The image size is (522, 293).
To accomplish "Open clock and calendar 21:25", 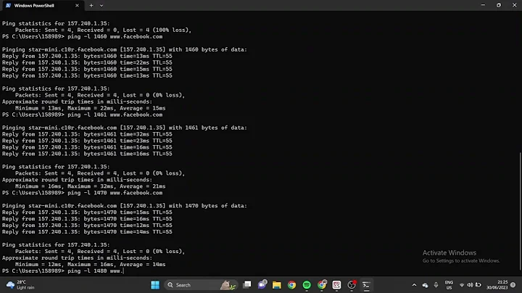I will point(497,285).
